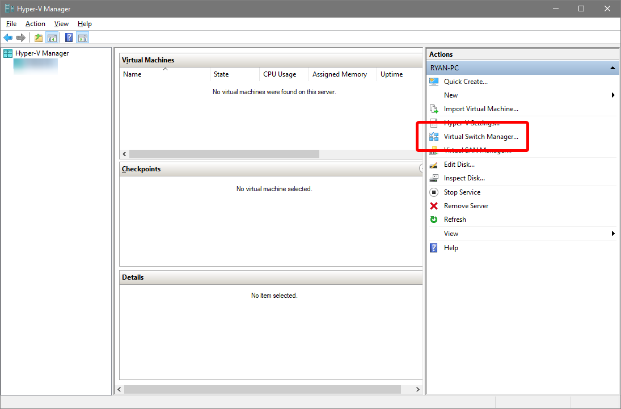Click the Help question mark icon in Actions
Viewport: 621px width, 409px height.
click(x=434, y=248)
